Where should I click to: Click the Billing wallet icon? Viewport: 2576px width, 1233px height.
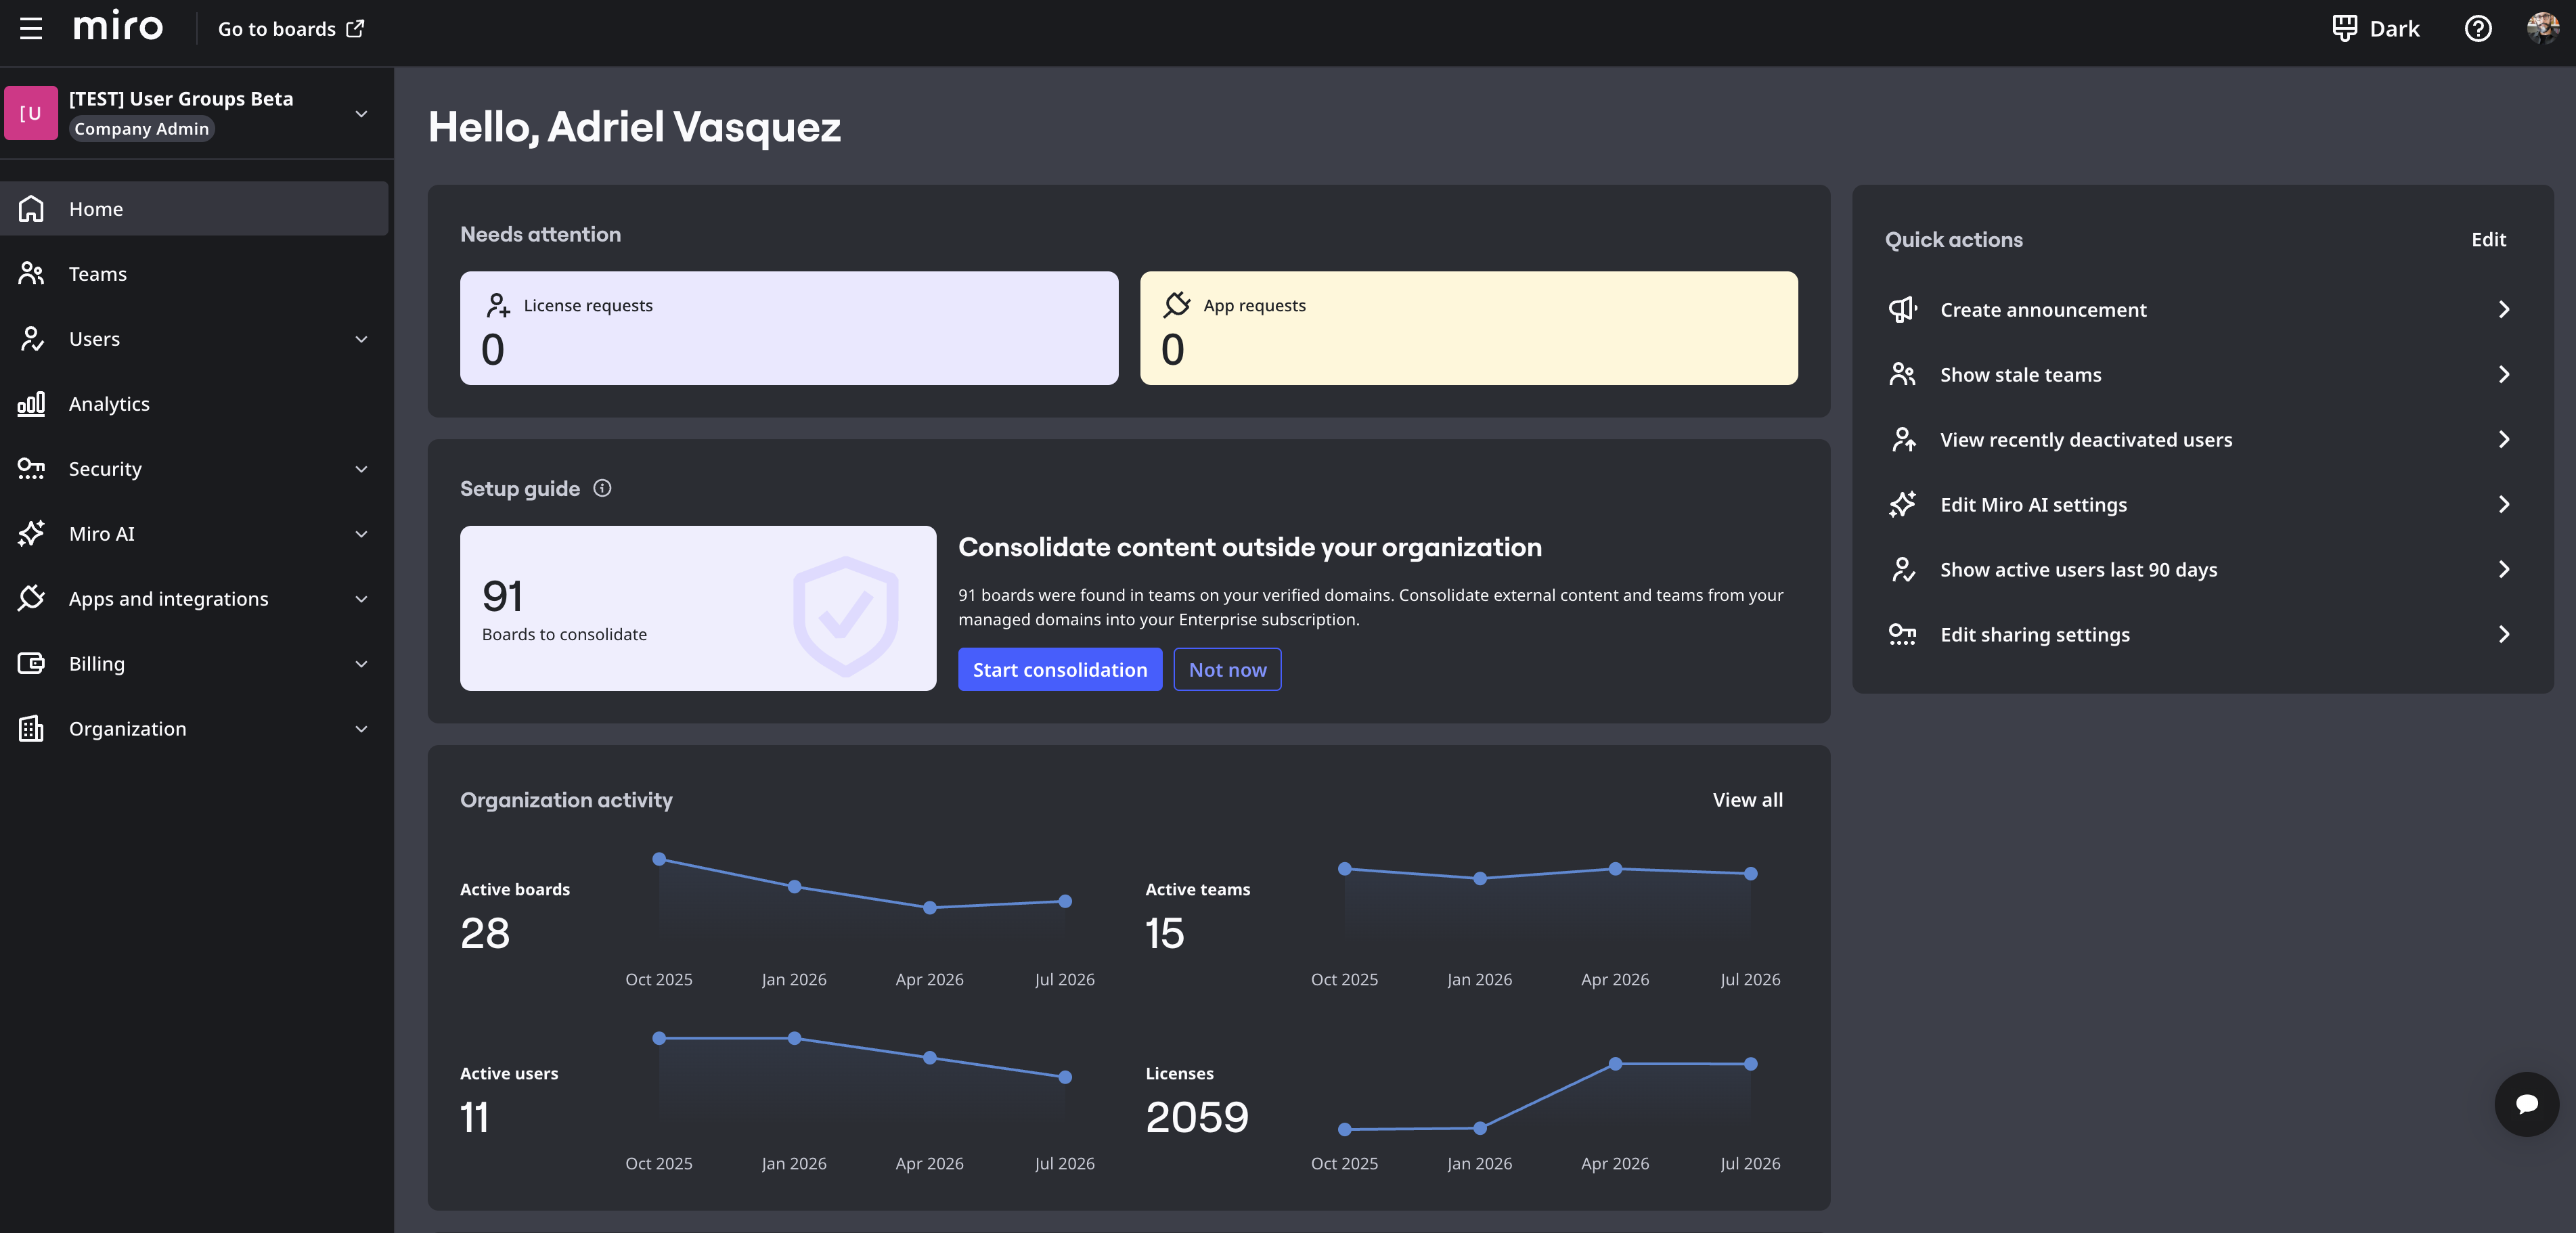pyautogui.click(x=31, y=664)
